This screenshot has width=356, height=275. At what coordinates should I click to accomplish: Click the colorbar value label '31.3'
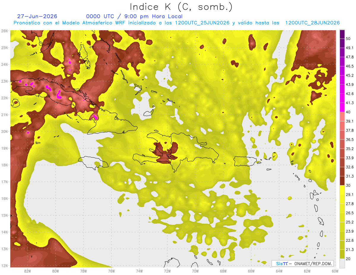(350, 176)
